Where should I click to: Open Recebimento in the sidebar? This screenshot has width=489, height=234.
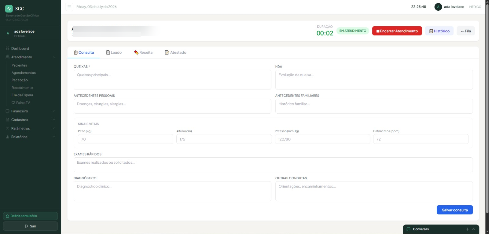(22, 88)
